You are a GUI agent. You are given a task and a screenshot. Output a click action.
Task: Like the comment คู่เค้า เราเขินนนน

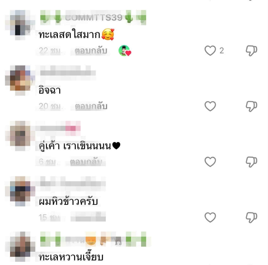point(210,162)
